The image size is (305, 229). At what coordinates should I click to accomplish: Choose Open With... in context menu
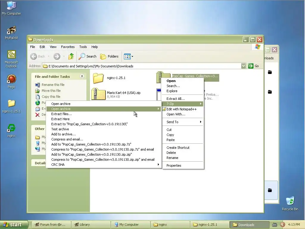point(183,114)
